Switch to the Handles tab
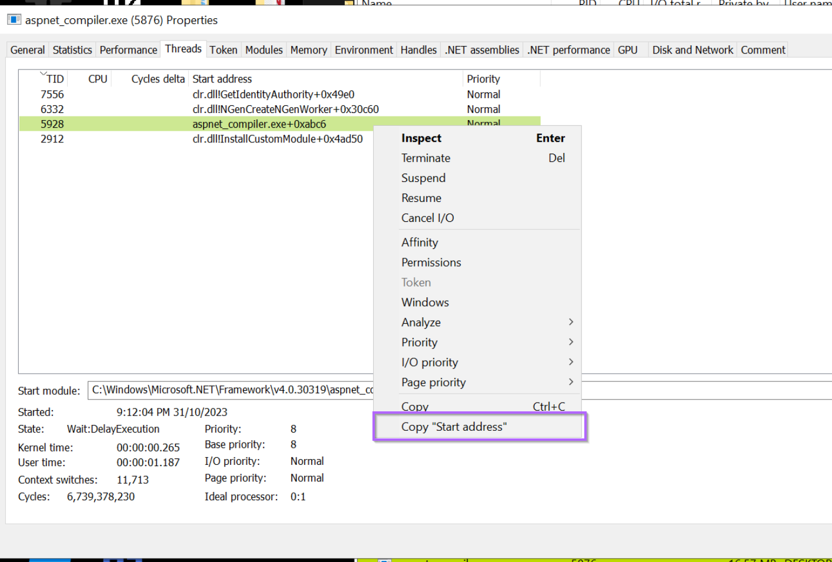The image size is (832, 562). 418,50
